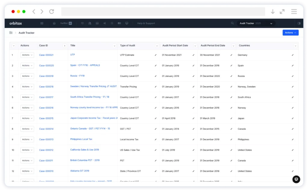Open the search magnifier icon
Viewport: 308px width, 191px height.
pos(232,23)
